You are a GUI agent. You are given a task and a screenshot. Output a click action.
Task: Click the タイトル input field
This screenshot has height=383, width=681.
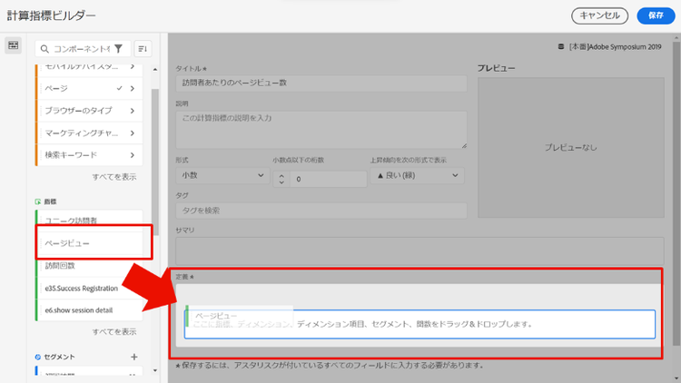point(321,83)
